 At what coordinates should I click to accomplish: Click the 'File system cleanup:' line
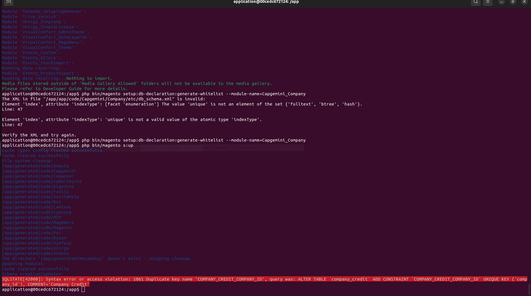27,161
